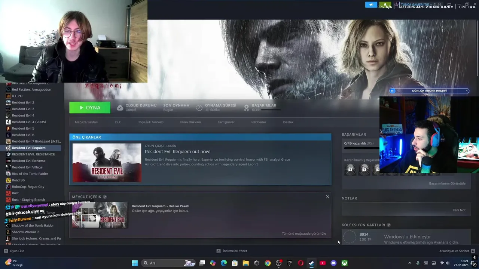Click the playtime clock icon
This screenshot has height=269, width=479.
click(x=199, y=108)
